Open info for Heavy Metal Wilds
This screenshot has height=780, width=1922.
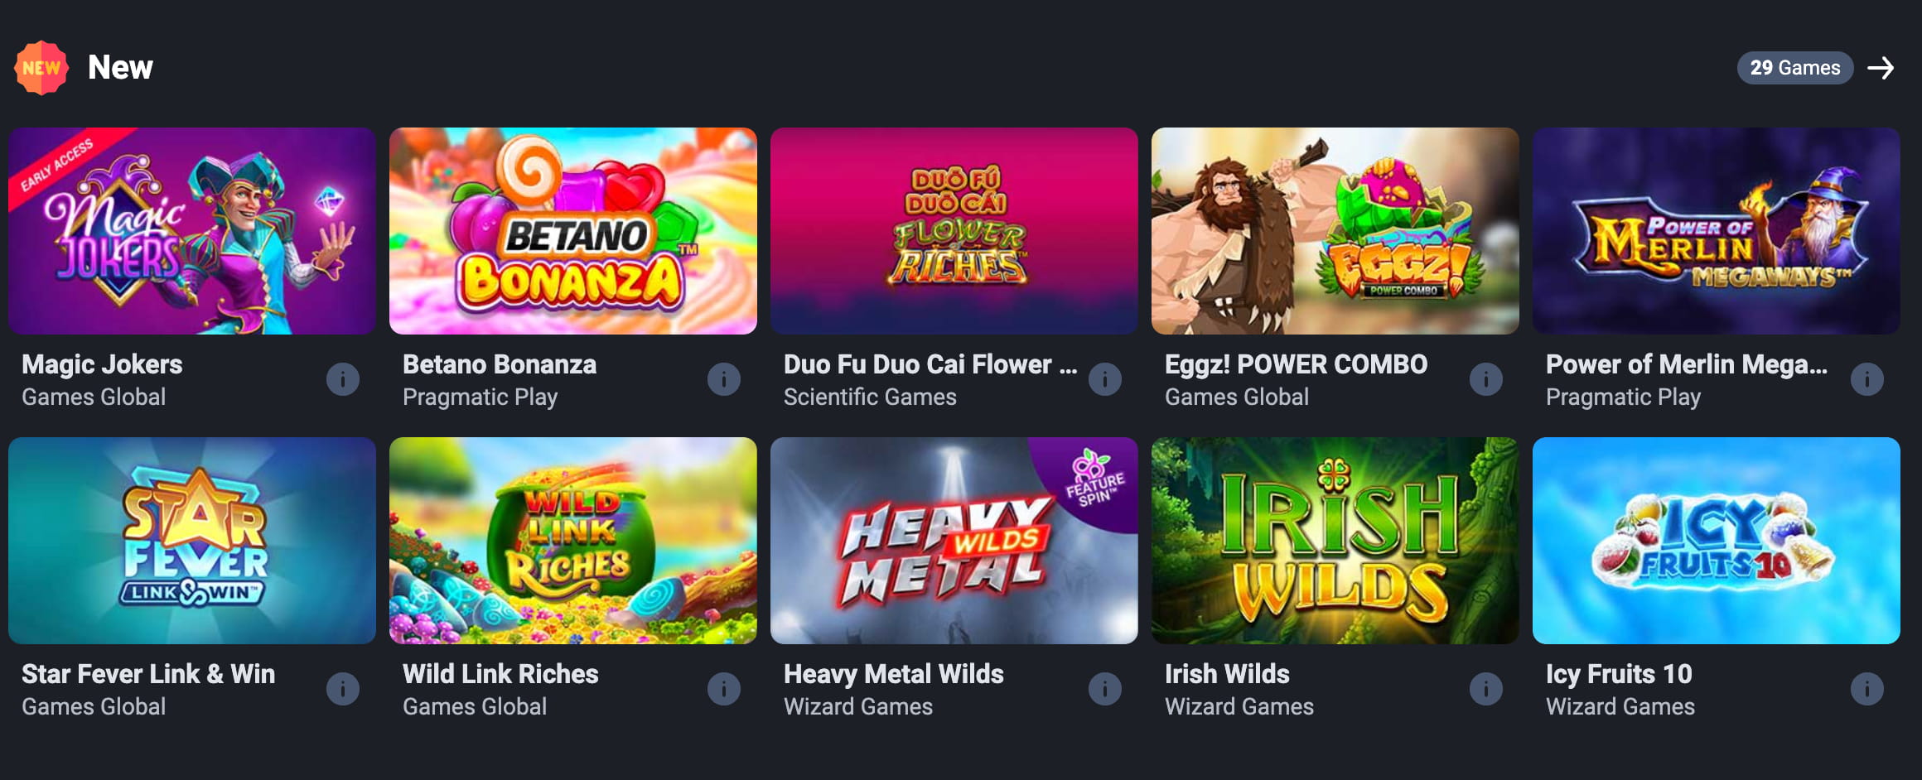[x=1104, y=689]
